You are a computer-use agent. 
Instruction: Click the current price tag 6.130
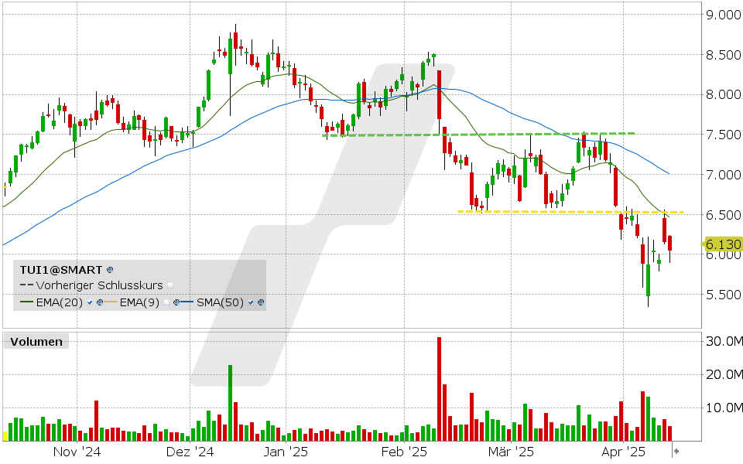(x=722, y=244)
